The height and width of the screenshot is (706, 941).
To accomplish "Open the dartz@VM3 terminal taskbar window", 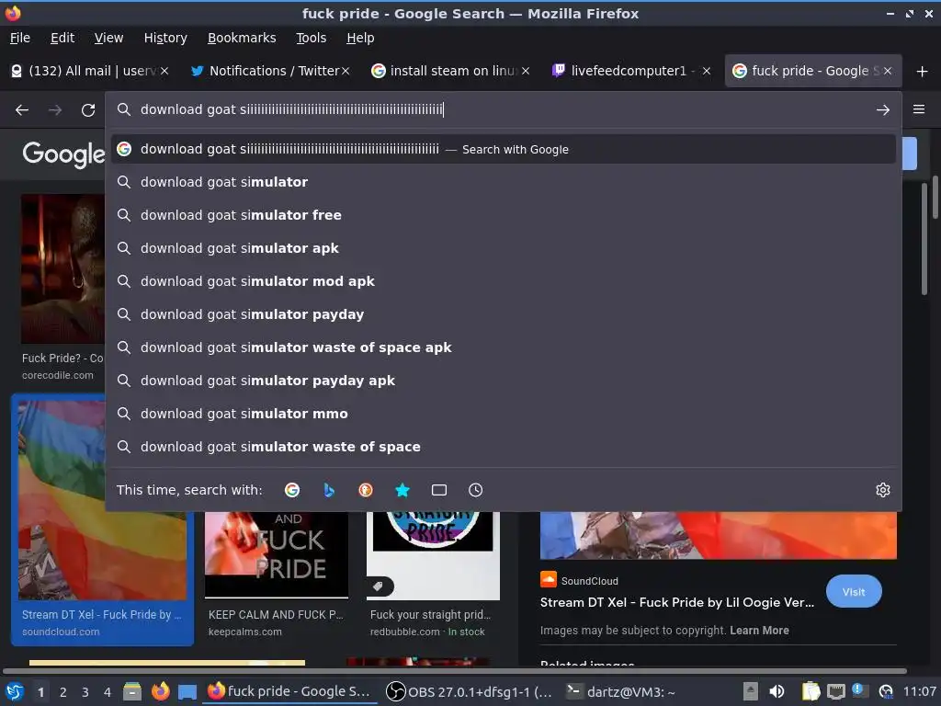I will [x=620, y=691].
